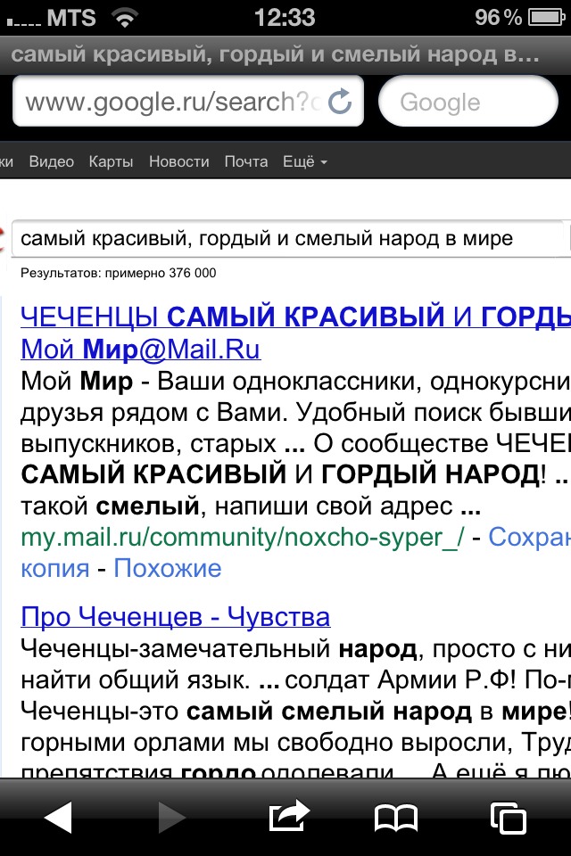Tap the battery indicator icon

(x=546, y=18)
